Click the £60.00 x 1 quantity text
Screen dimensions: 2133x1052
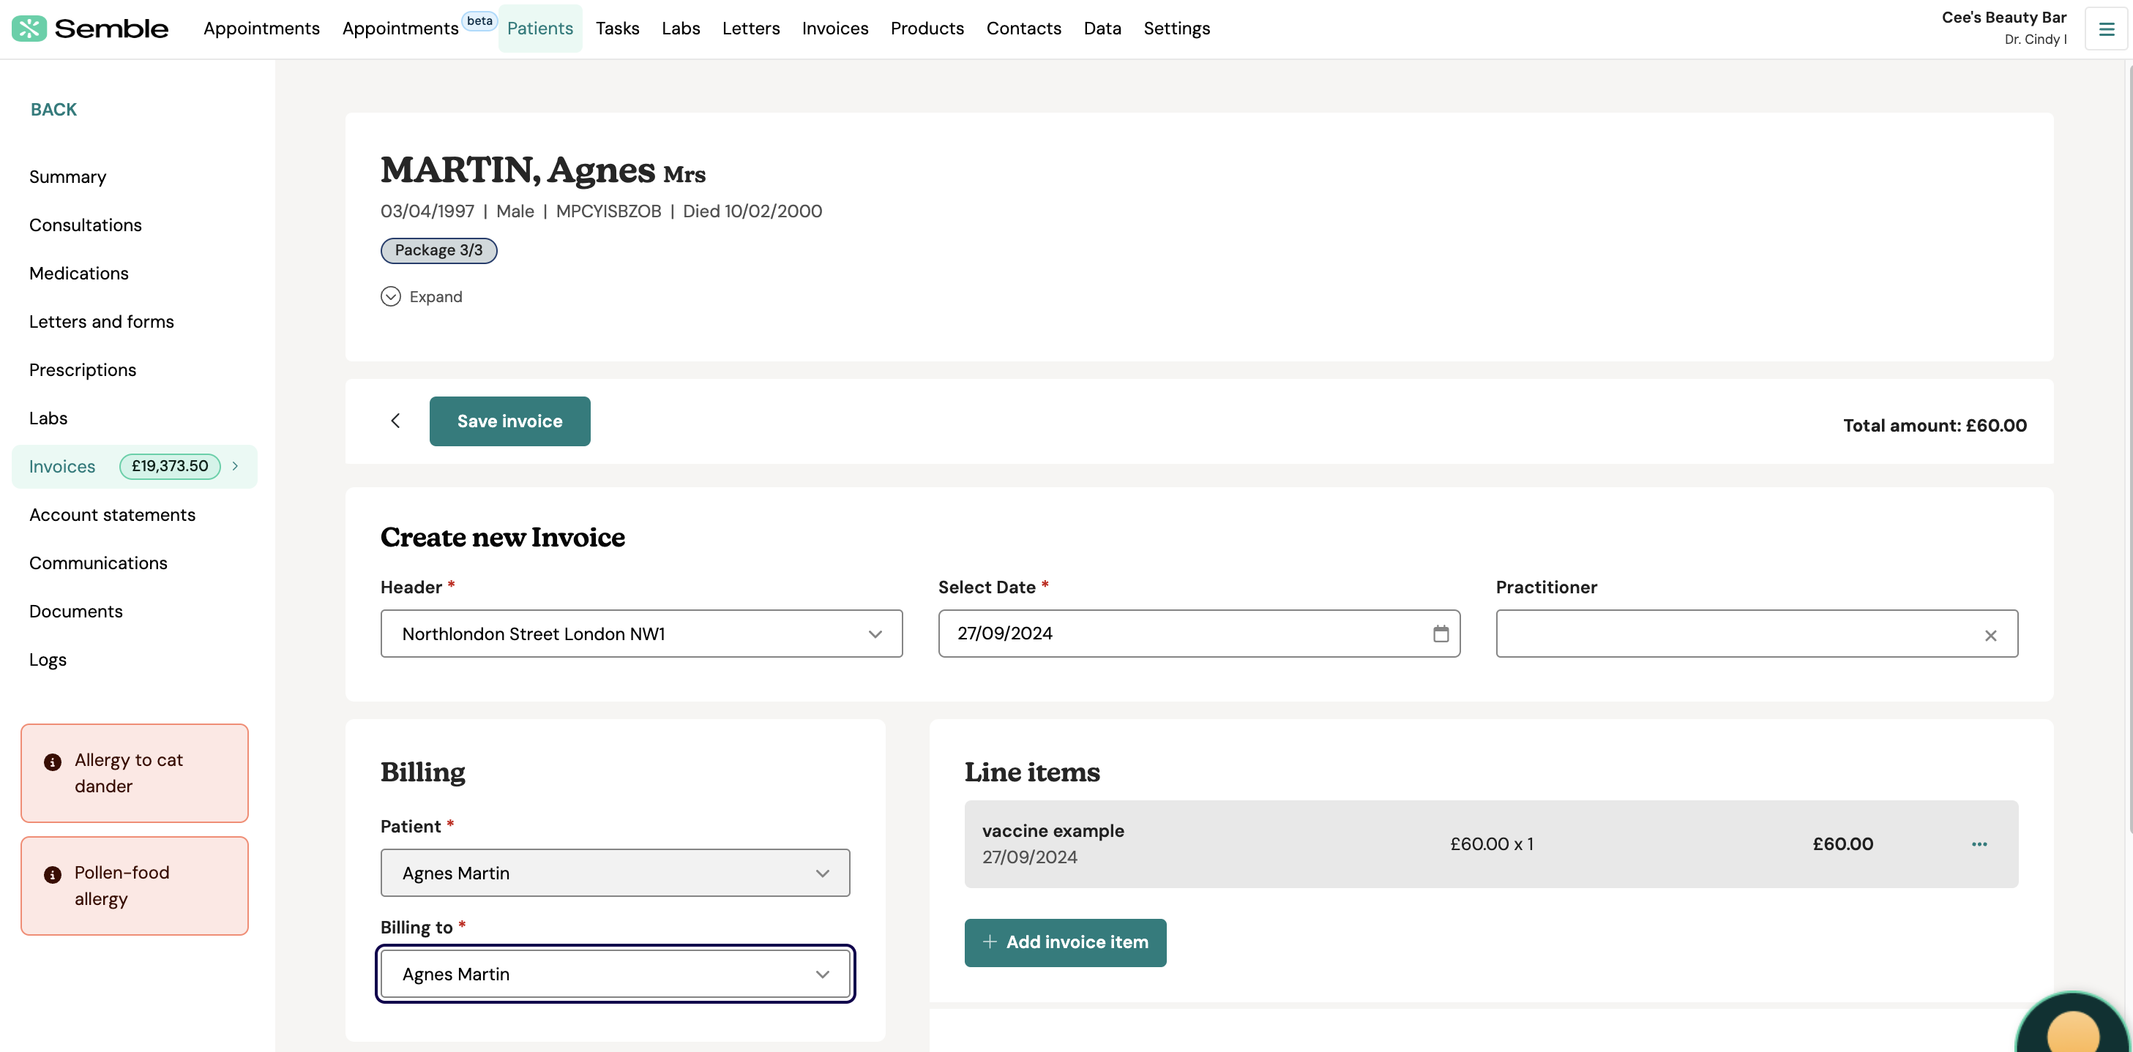tap(1491, 844)
